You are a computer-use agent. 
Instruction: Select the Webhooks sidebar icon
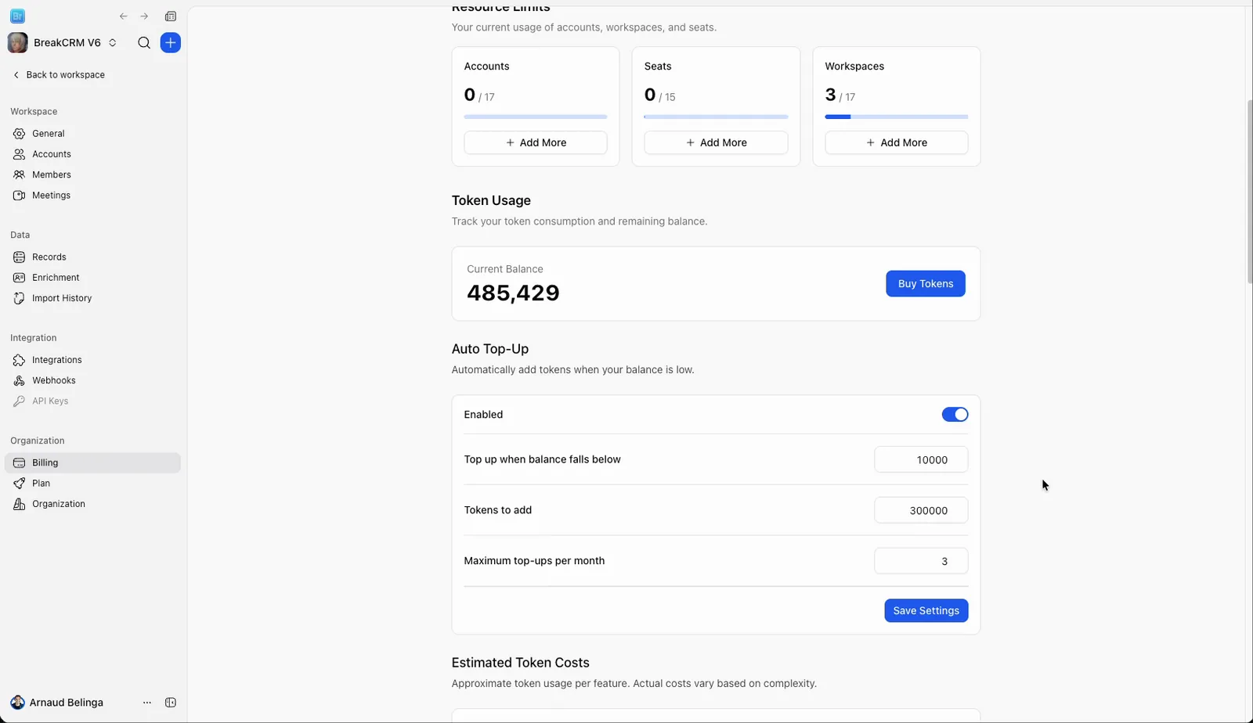pyautogui.click(x=19, y=380)
